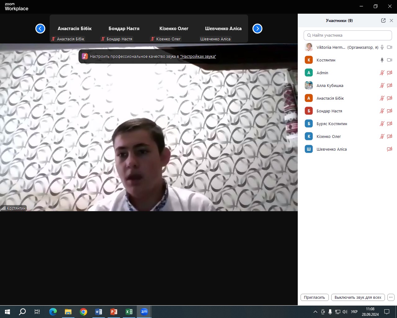Select Кізенко Олег in participants list
Image resolution: width=397 pixels, height=318 pixels.
pyautogui.click(x=328, y=136)
